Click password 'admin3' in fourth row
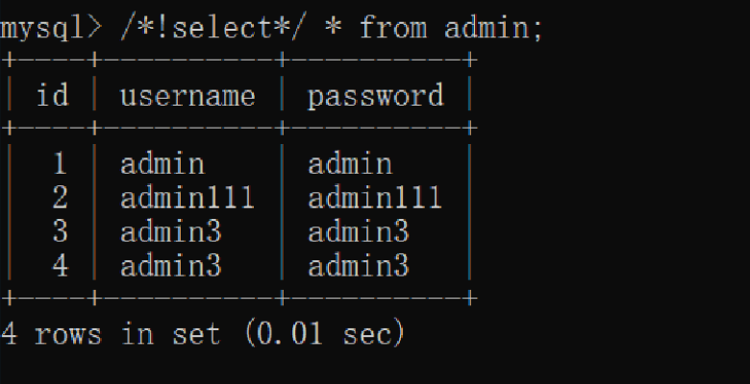The height and width of the screenshot is (384, 750). pos(358,265)
